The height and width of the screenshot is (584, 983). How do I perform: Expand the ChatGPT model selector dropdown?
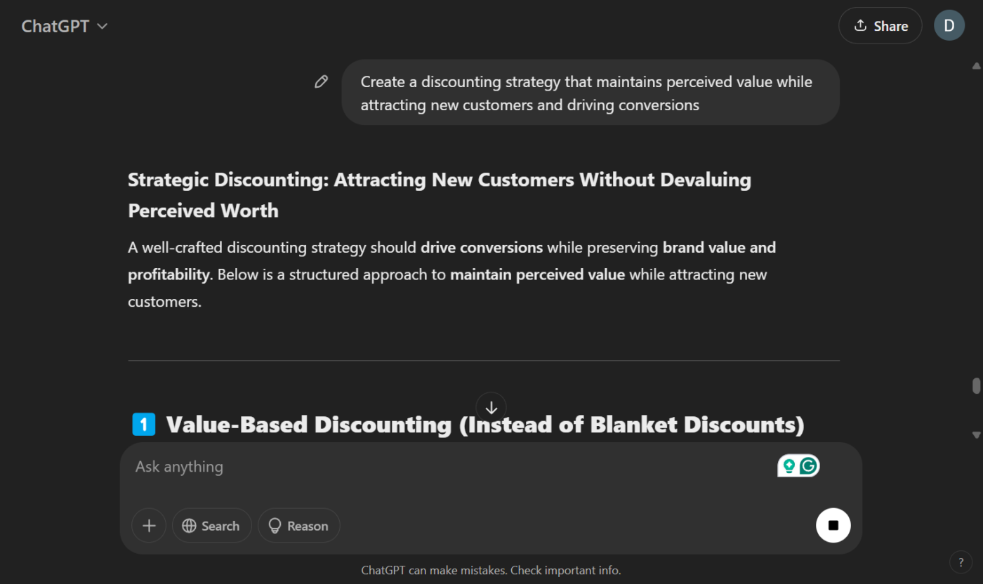[x=65, y=26]
